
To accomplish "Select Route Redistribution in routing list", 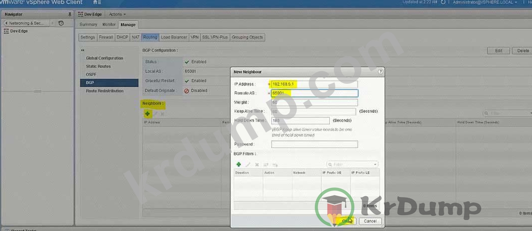I will (105, 91).
